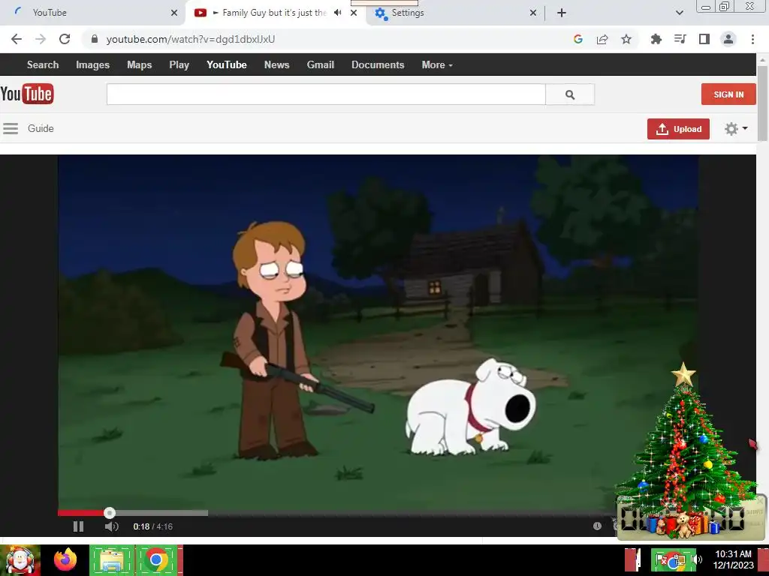Open Gmail in the Google bar
This screenshot has width=769, height=576.
pyautogui.click(x=320, y=64)
